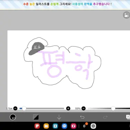The height and width of the screenshot is (130, 130).
Task: Decrease opacity with the minus button
Action: [84, 108]
